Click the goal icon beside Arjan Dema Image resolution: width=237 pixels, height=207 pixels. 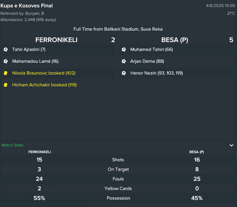124,61
